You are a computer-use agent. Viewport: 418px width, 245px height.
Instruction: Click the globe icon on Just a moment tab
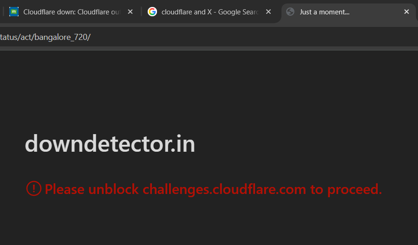click(x=291, y=12)
